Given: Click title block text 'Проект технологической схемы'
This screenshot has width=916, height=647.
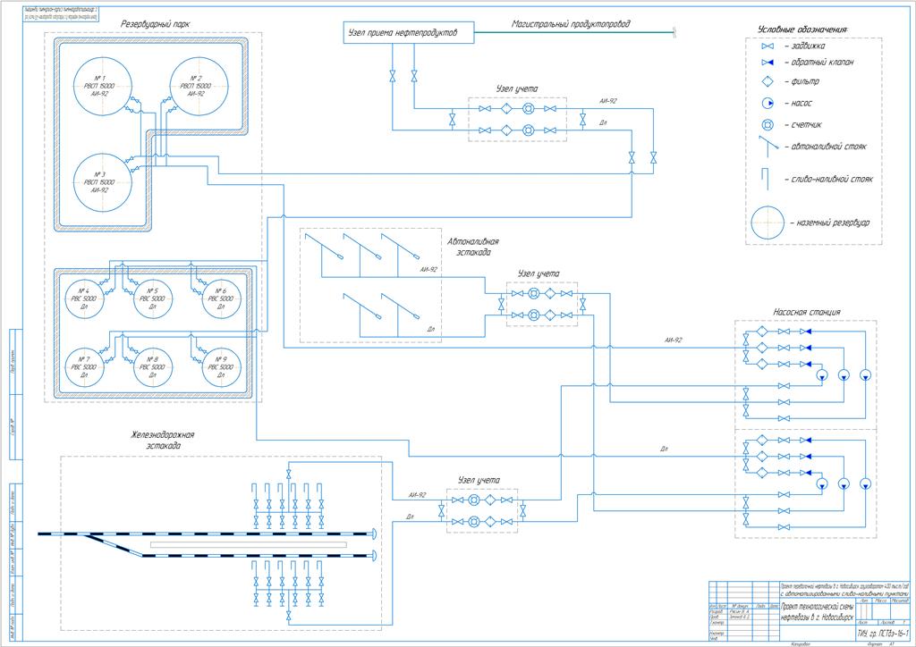Looking at the screenshot, I should [817, 607].
